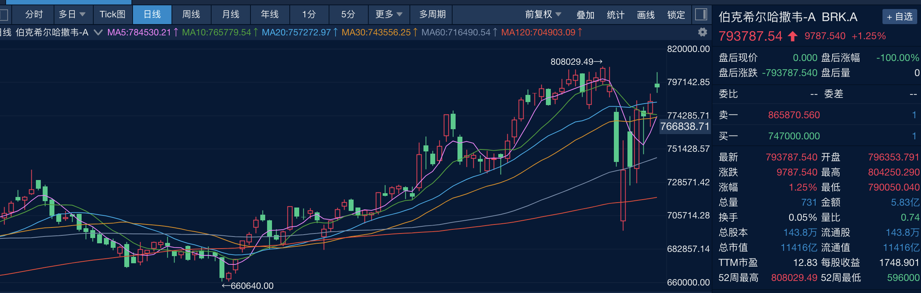Screen dimensions: 921x293
Task: Switch to 周线 weekly chart tab
Action: coord(191,15)
